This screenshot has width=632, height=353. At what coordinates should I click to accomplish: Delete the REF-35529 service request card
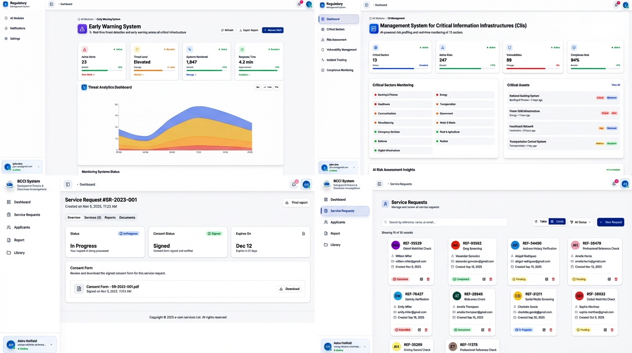tap(428, 279)
